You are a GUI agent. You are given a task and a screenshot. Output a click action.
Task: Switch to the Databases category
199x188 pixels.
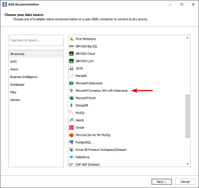[17, 85]
